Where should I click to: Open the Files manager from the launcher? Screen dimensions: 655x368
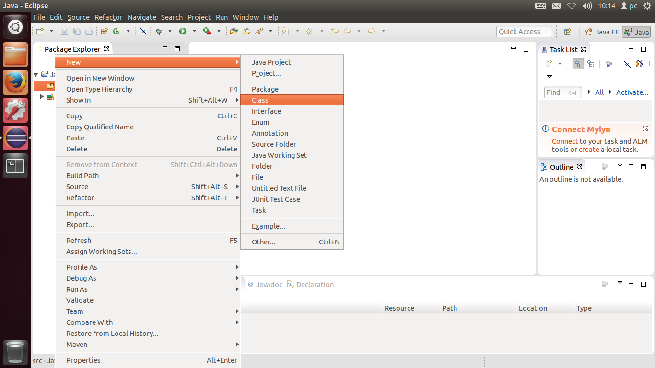click(x=15, y=55)
